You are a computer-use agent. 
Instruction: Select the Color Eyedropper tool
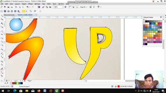(2, 69)
